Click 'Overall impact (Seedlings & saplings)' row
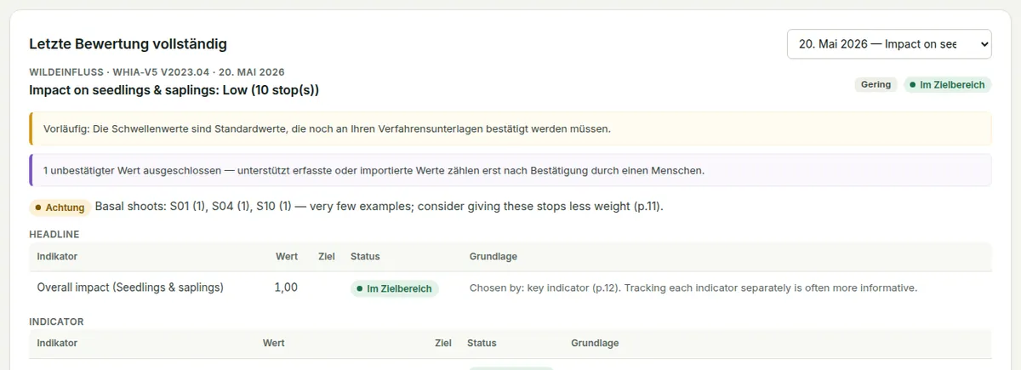The height and width of the screenshot is (370, 1021). (x=510, y=288)
